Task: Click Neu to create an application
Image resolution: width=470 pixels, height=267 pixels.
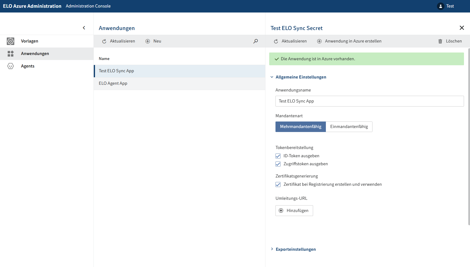Action: [153, 41]
